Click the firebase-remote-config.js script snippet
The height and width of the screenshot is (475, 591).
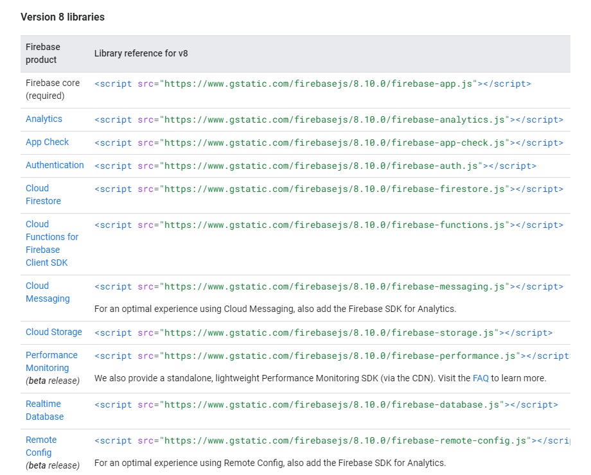(332, 441)
